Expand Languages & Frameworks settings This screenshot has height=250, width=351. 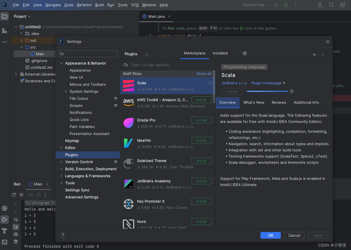tap(61, 176)
